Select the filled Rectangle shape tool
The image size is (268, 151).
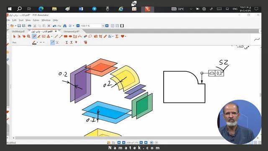tap(65, 36)
